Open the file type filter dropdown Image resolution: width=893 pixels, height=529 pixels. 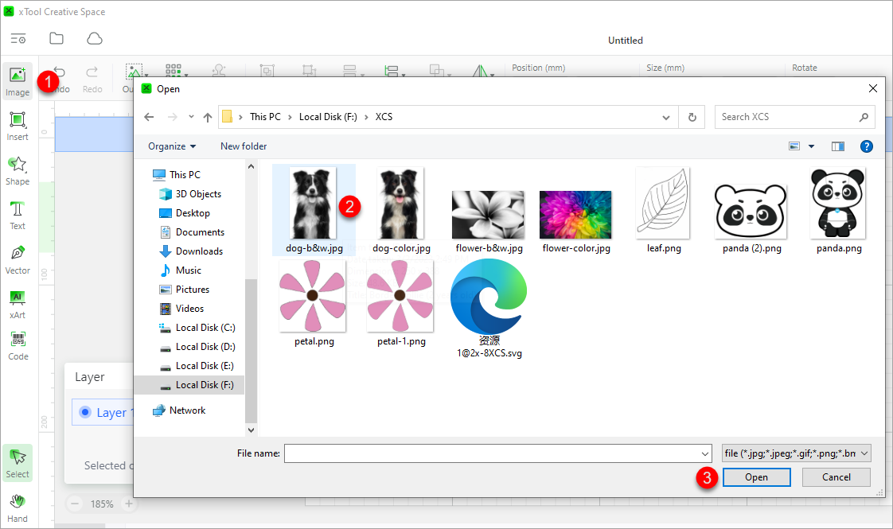tap(796, 453)
